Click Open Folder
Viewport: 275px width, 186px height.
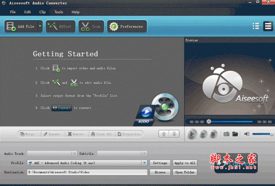185,172
